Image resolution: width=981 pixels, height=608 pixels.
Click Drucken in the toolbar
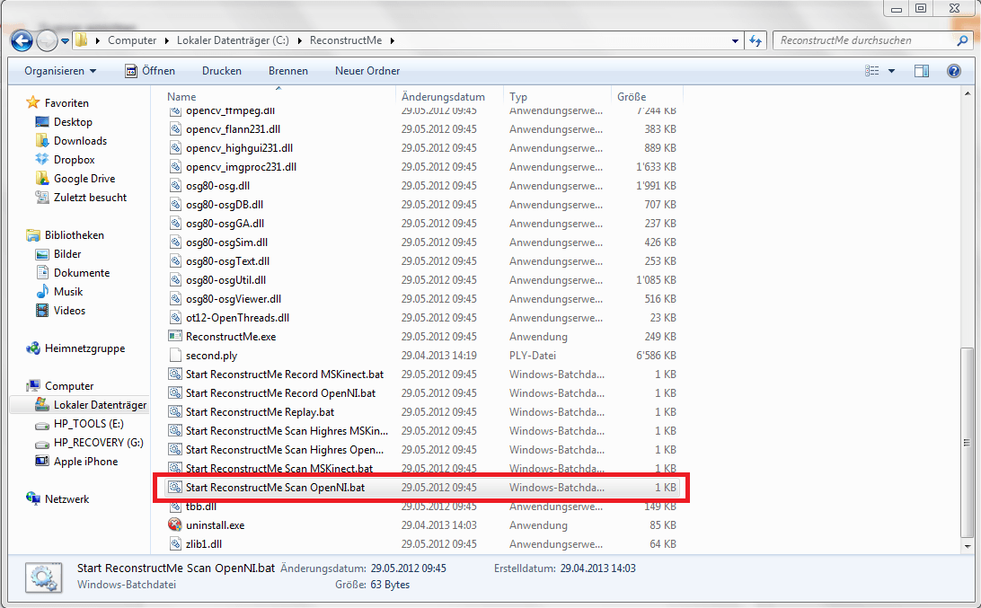coord(222,71)
